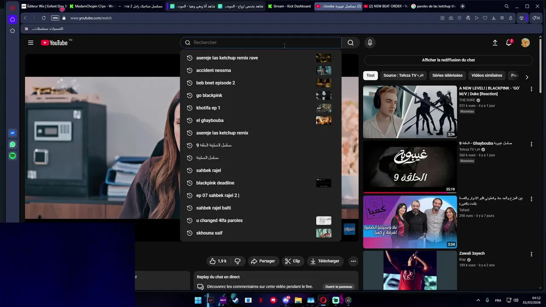Open options menu for Tafasil video

click(x=531, y=199)
